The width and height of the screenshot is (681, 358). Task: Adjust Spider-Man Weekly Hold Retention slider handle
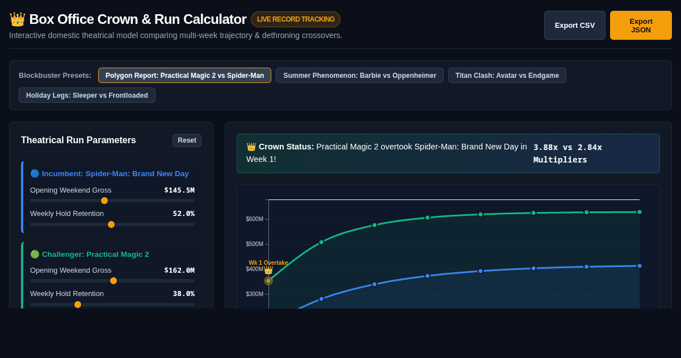[111, 224]
